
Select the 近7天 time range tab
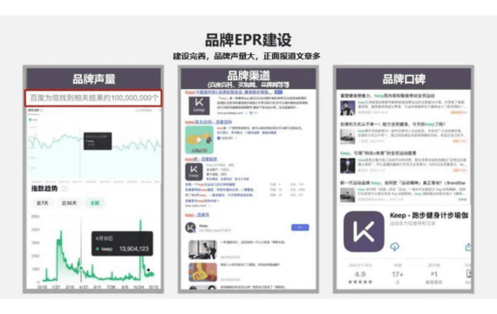[43, 203]
